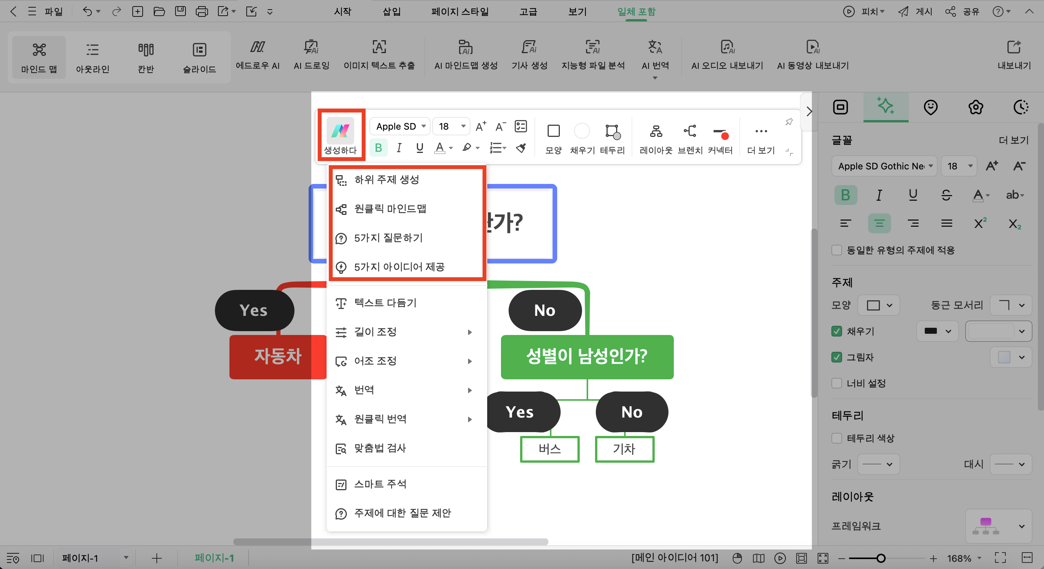Select the 마인드 맵 view mode
The height and width of the screenshot is (569, 1044).
39,57
